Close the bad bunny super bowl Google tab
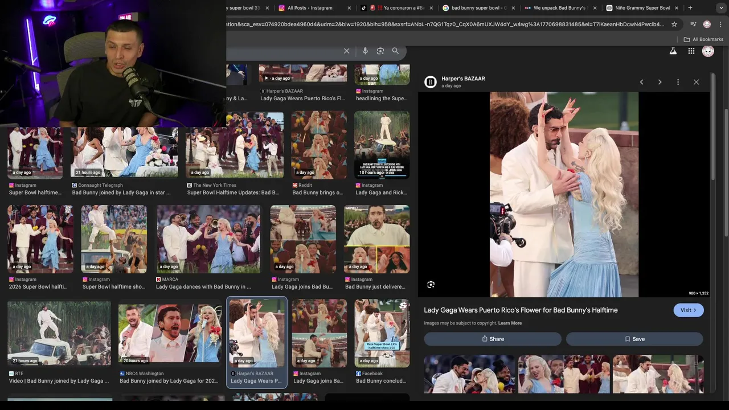This screenshot has width=729, height=410. click(x=513, y=8)
